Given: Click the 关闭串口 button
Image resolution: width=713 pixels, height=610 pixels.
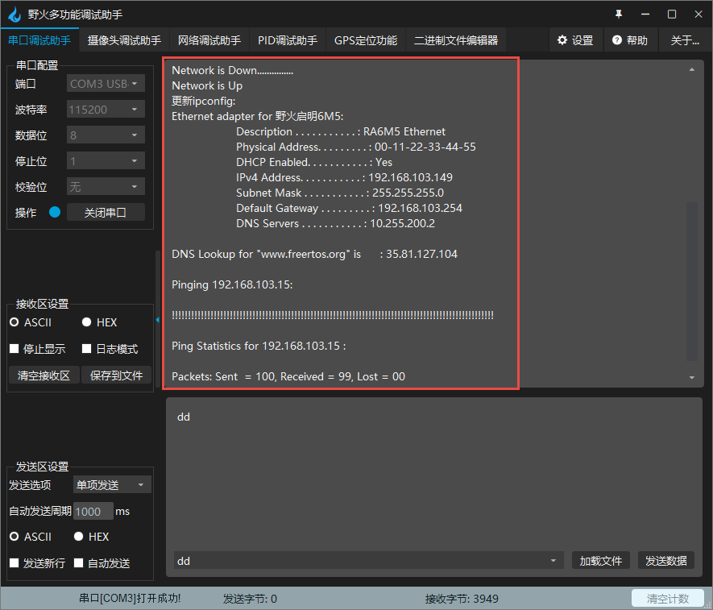Looking at the screenshot, I should 106,213.
